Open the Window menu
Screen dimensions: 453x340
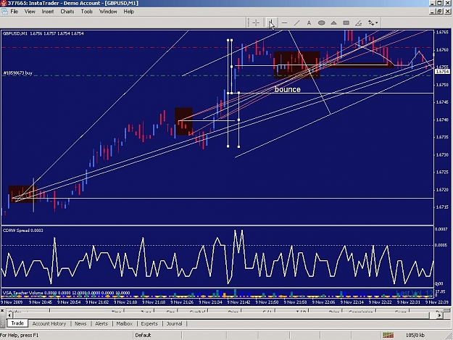point(108,12)
